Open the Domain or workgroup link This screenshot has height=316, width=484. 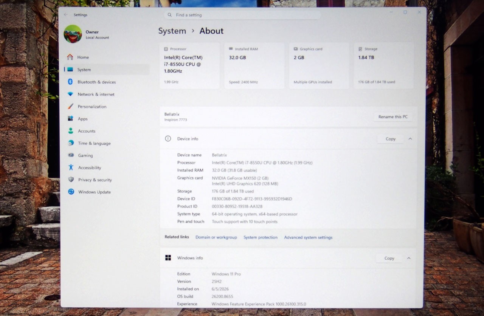(x=216, y=237)
